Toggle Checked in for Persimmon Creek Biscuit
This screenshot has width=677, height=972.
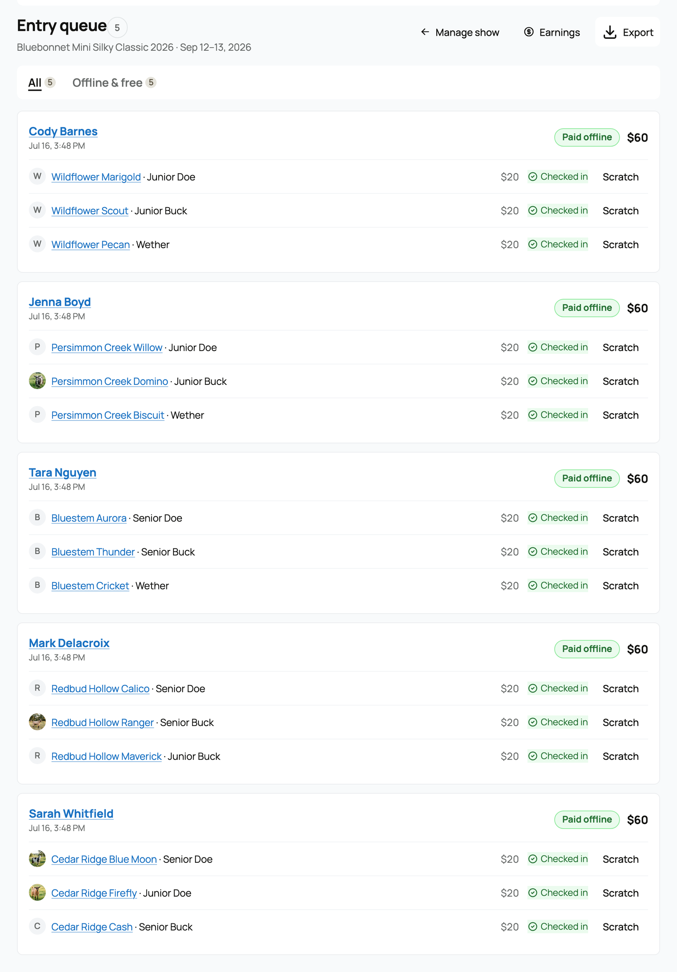557,415
